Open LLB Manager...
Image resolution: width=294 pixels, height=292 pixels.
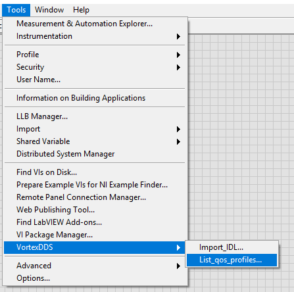[x=95, y=116]
